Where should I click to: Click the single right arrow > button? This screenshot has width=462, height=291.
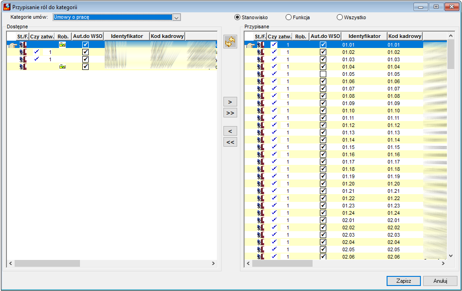tap(230, 102)
